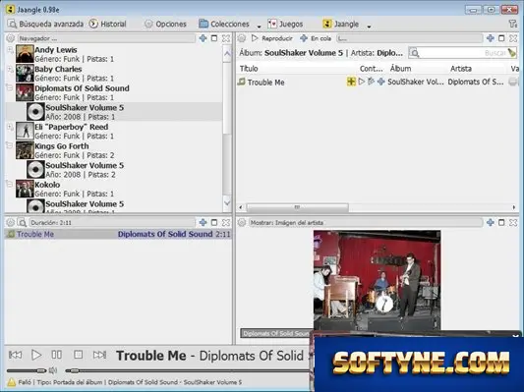This screenshot has width=524, height=392.
Task: Skip to the next track
Action: [99, 355]
